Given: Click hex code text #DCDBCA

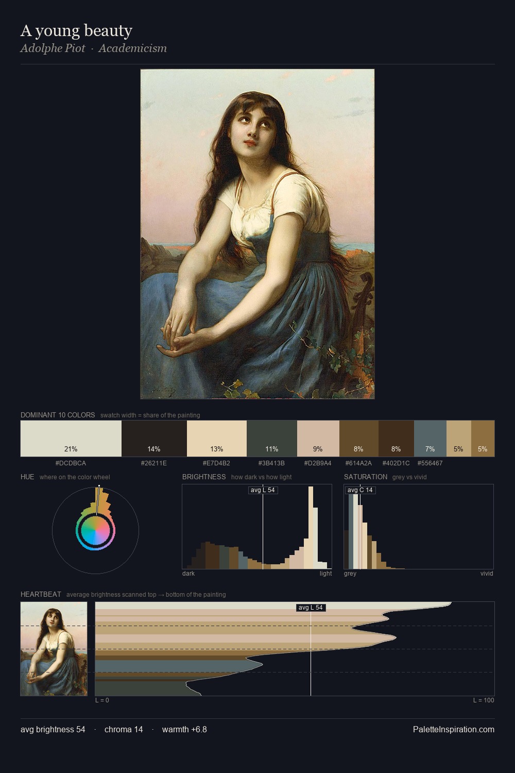Looking at the screenshot, I should pos(71,463).
